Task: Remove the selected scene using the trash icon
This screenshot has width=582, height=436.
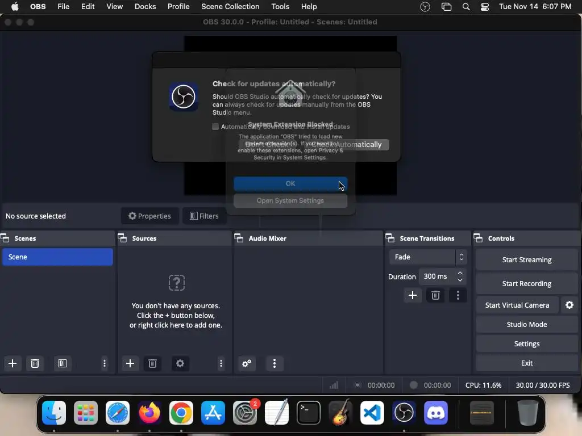Action: click(x=35, y=363)
